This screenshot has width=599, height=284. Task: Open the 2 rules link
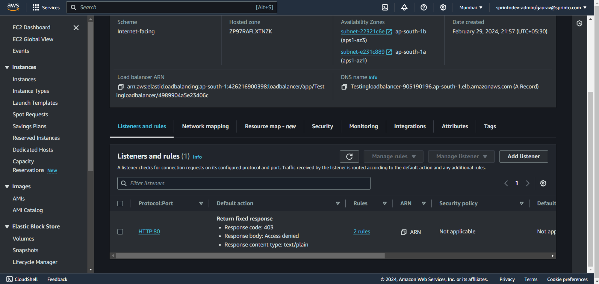tap(361, 232)
